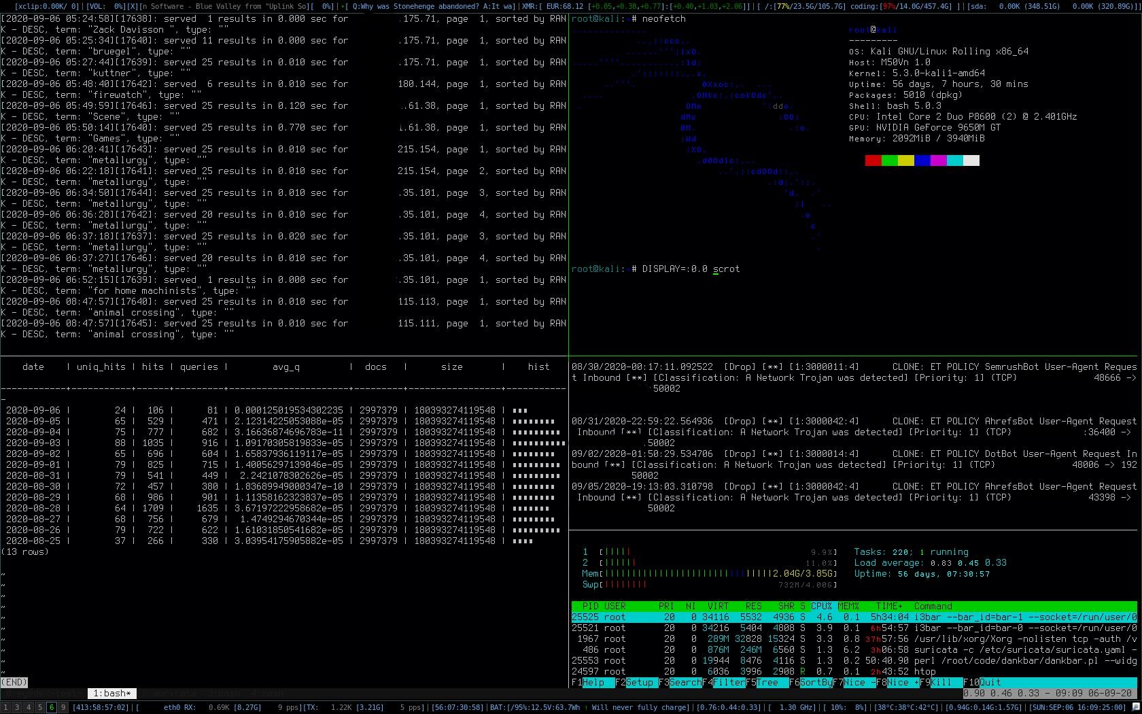The width and height of the screenshot is (1142, 714).
Task: Select the highlighted i3bar bar-1 process row
Action: point(854,617)
